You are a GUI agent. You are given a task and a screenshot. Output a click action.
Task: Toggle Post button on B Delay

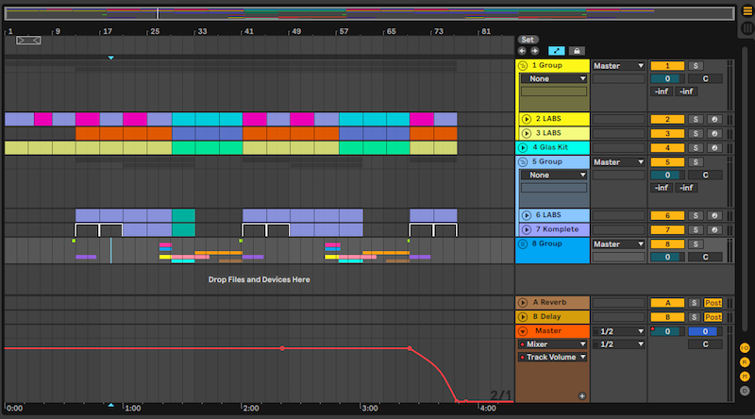pyautogui.click(x=713, y=317)
